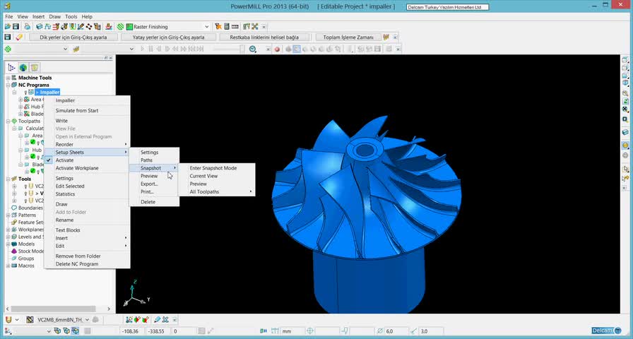Click the calculator icon in main toolbar

227,27
